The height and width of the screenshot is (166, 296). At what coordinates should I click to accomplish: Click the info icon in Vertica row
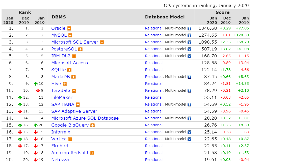tap(189, 139)
